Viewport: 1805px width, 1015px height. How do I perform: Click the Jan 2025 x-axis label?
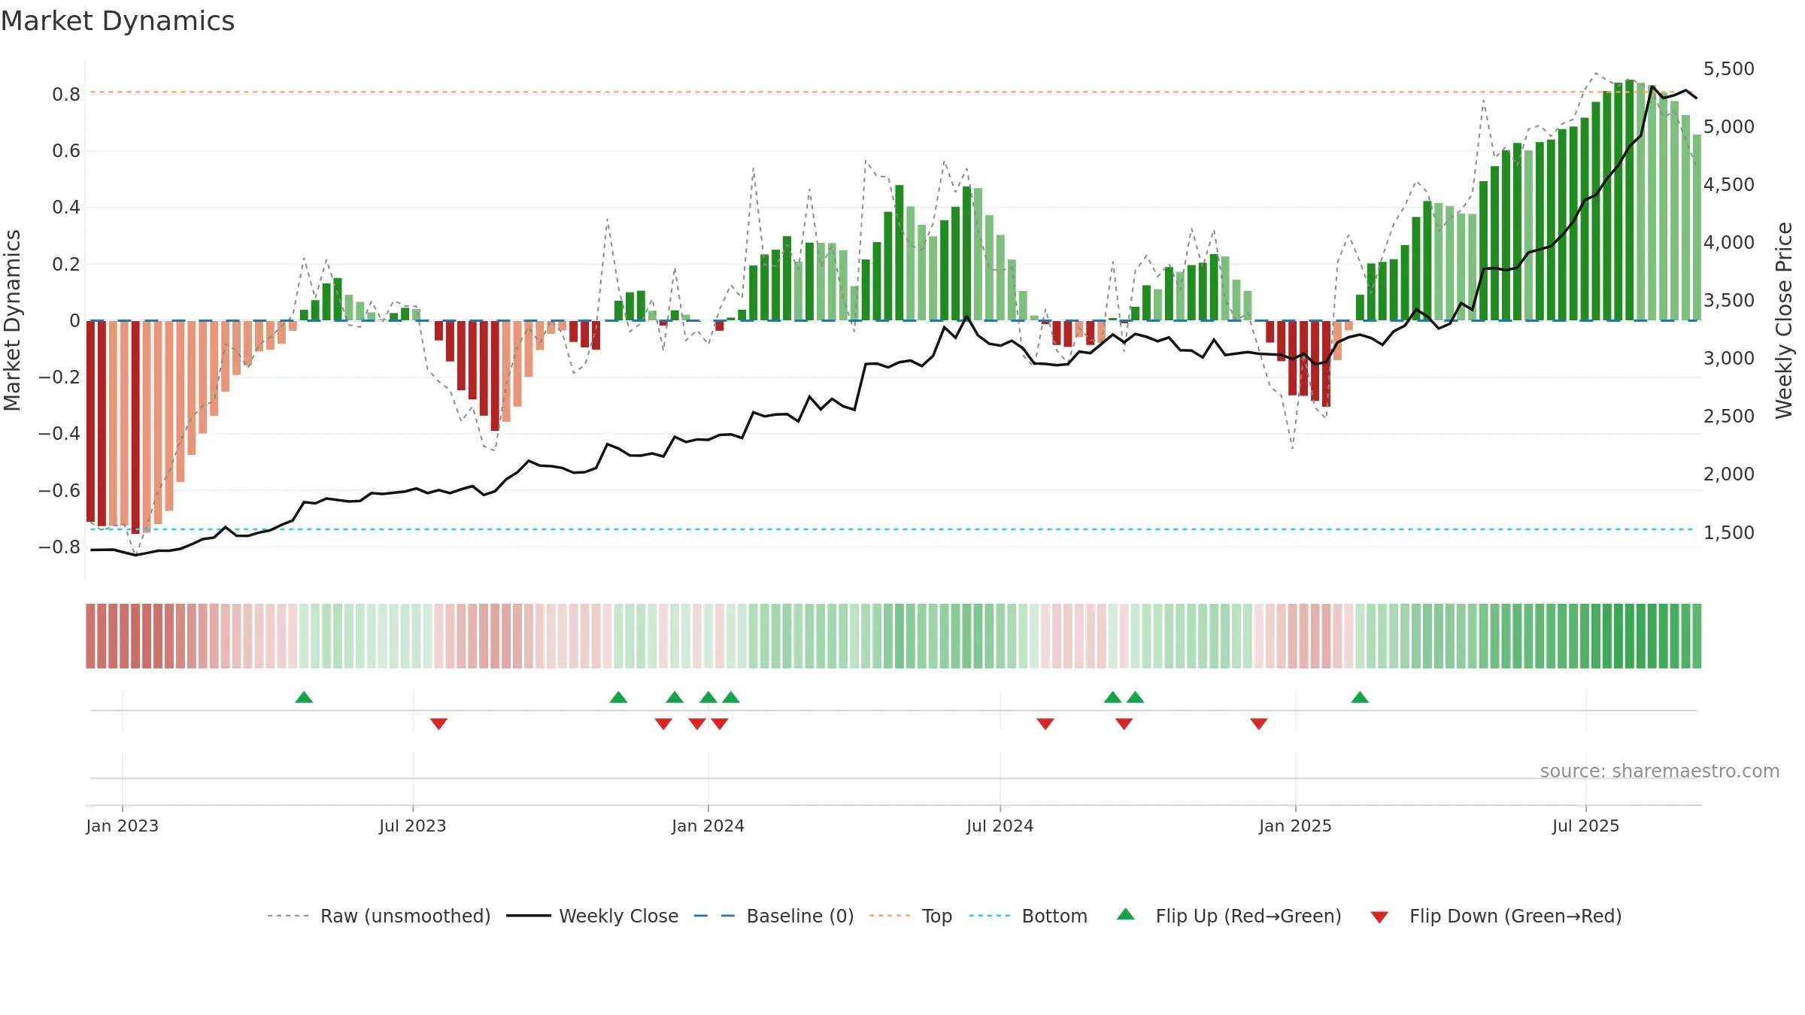pyautogui.click(x=1295, y=826)
